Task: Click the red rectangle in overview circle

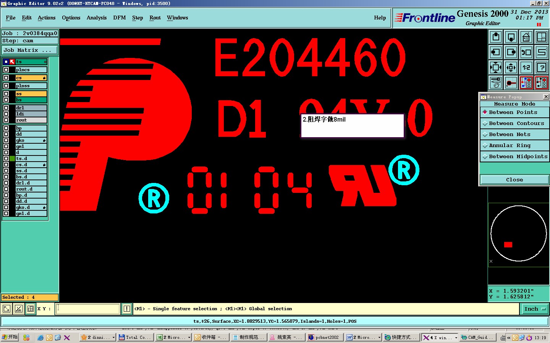Action: point(508,245)
